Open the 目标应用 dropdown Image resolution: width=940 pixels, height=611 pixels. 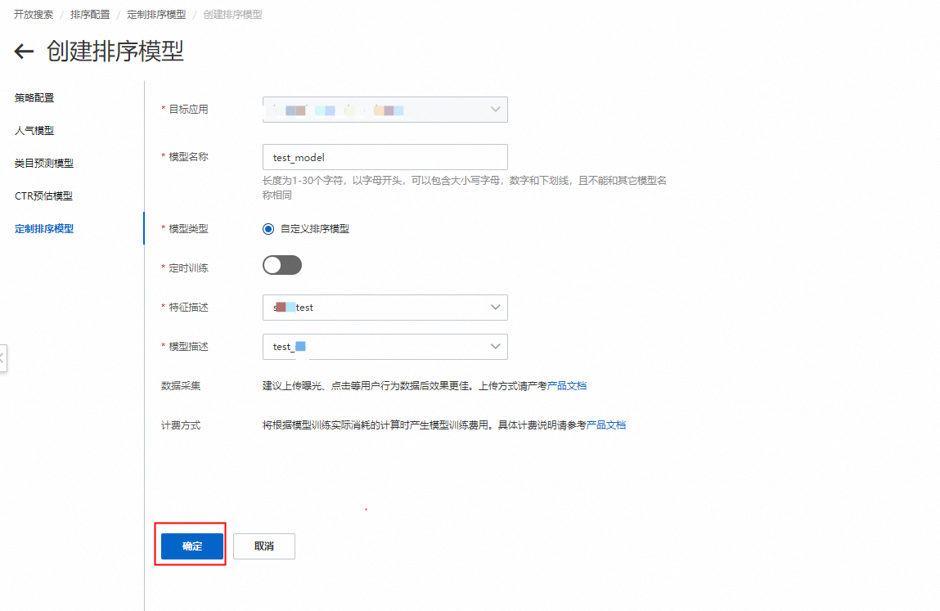tap(385, 110)
